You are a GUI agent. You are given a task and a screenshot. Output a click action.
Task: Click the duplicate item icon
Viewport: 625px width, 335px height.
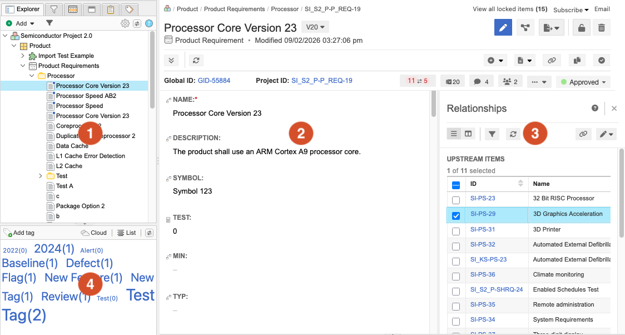tap(577, 60)
